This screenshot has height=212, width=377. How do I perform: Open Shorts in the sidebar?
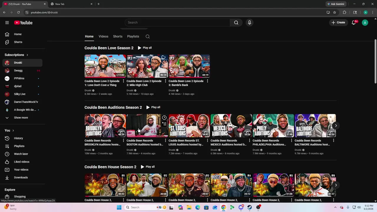point(22,42)
